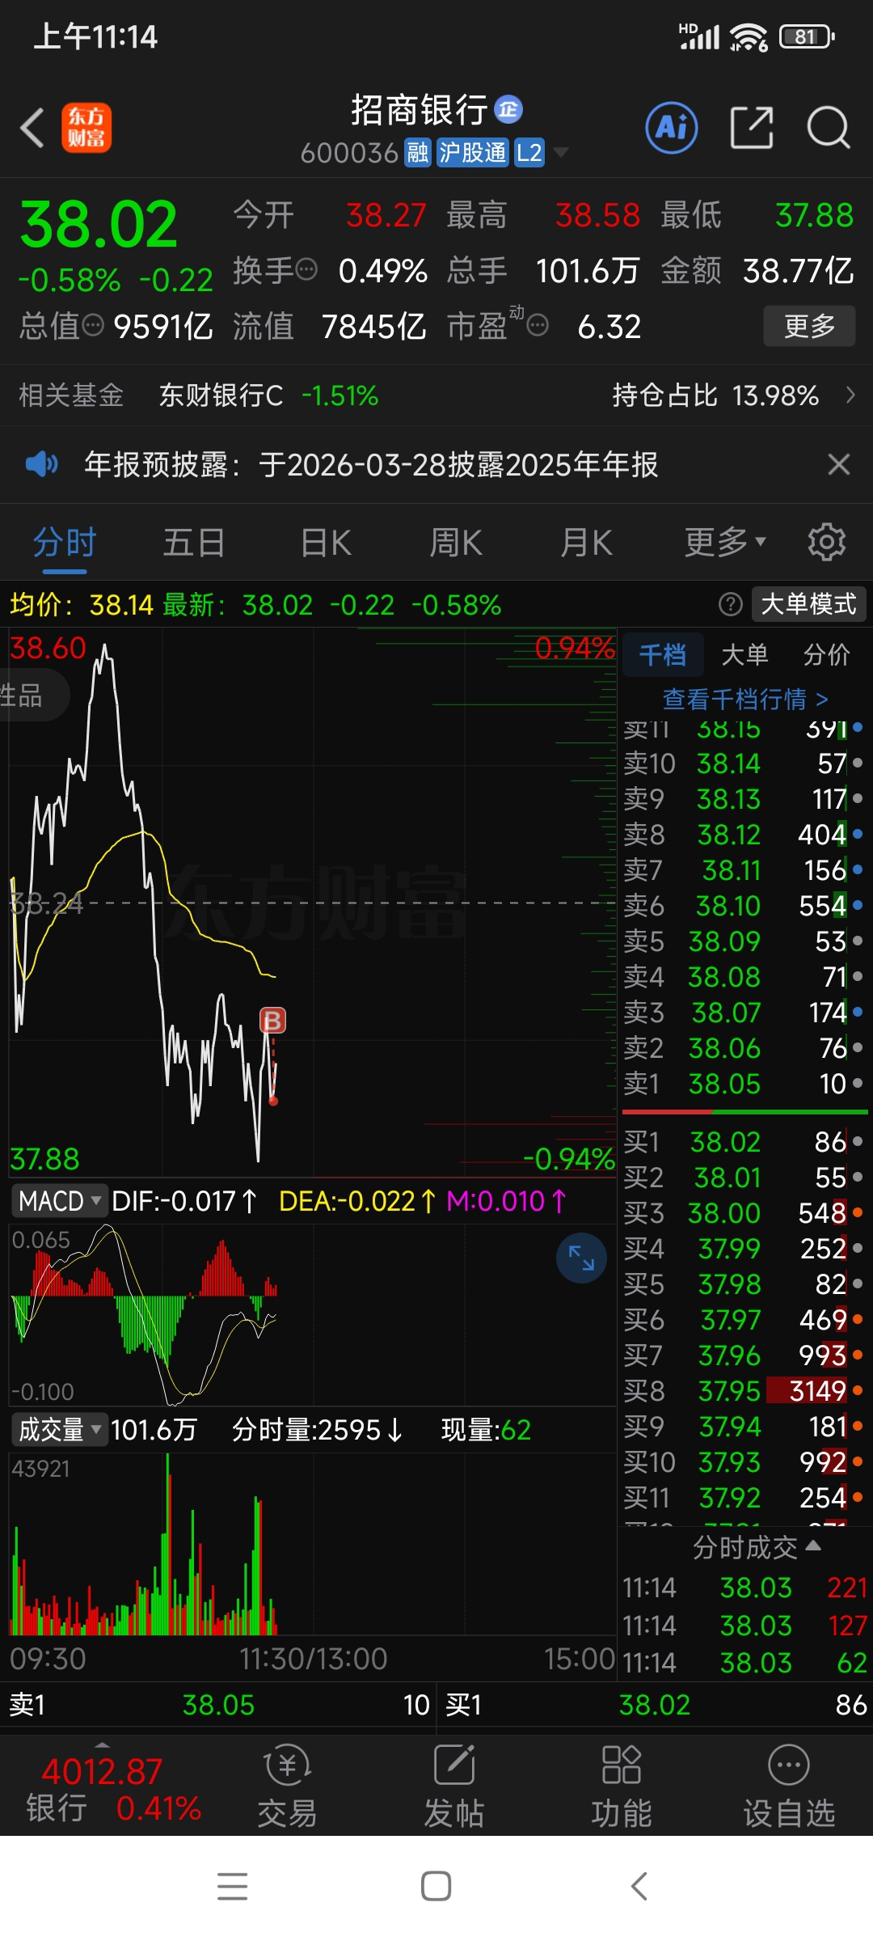Tap the 买8 37.95 order row
This screenshot has width=873, height=1941.
pyautogui.click(x=744, y=1391)
